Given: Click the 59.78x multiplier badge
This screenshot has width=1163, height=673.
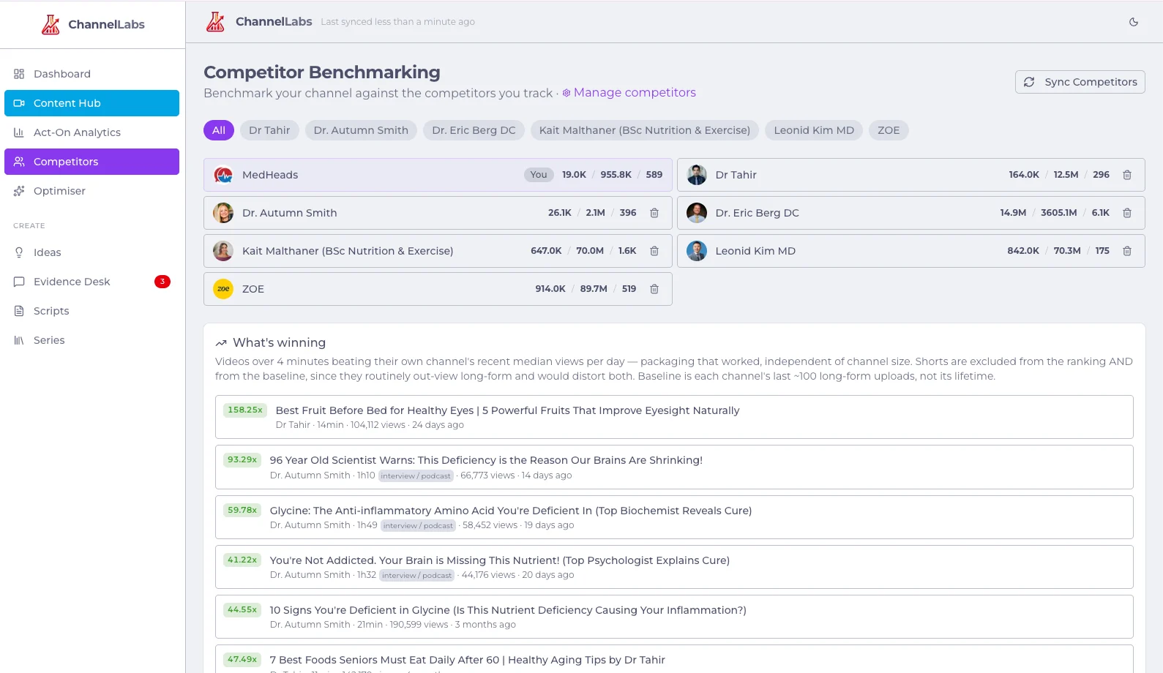Looking at the screenshot, I should [x=242, y=511].
